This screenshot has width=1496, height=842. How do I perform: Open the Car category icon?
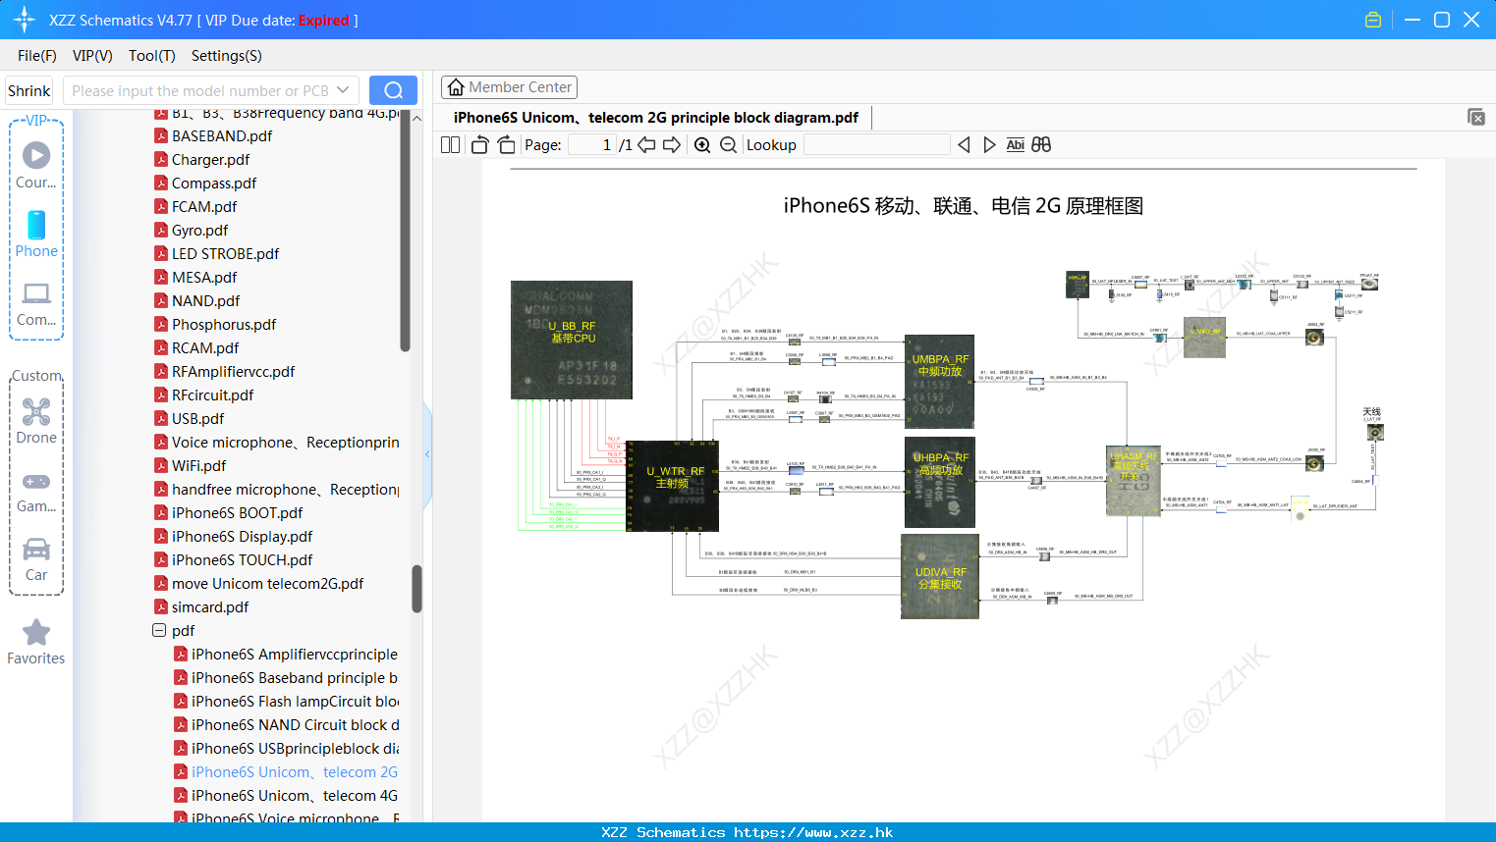36,549
